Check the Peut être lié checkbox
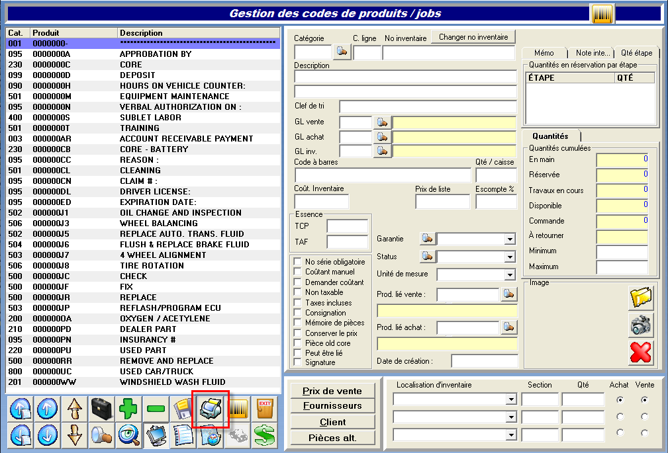Image resolution: width=668 pixels, height=453 pixels. (298, 352)
